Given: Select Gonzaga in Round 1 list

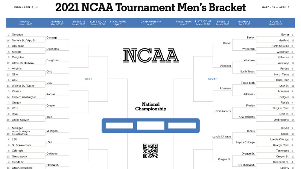Looking at the screenshot, I should click(x=17, y=35).
